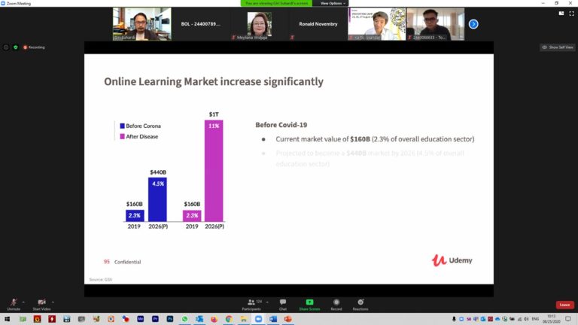Click the Udemy logo on slide
Screen dimensions: 578x325
[452, 260]
